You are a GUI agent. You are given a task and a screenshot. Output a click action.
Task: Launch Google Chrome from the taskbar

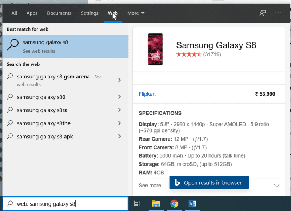tap(174, 204)
